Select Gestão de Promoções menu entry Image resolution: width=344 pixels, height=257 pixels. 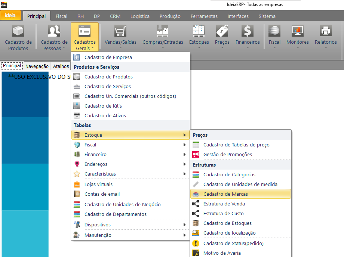(227, 154)
